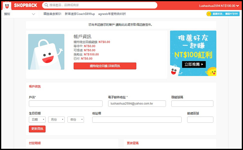This screenshot has height=150, width=243.
Task: Click the 可提領 NT$0.00 amount
Action: coord(90,50)
